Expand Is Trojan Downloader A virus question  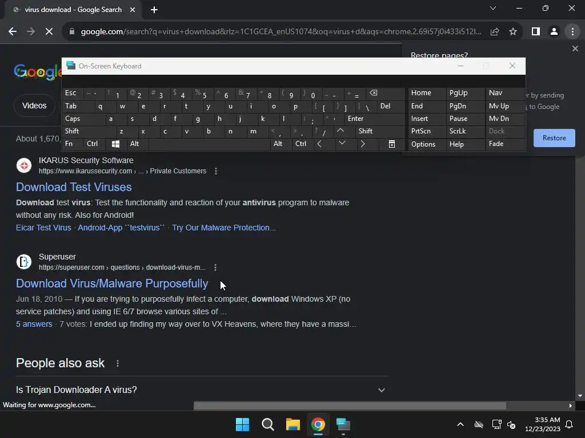tap(202, 390)
